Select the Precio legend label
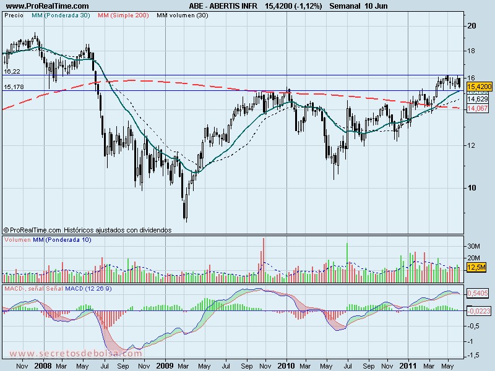Viewport: 495px width, 371px height. [x=14, y=15]
